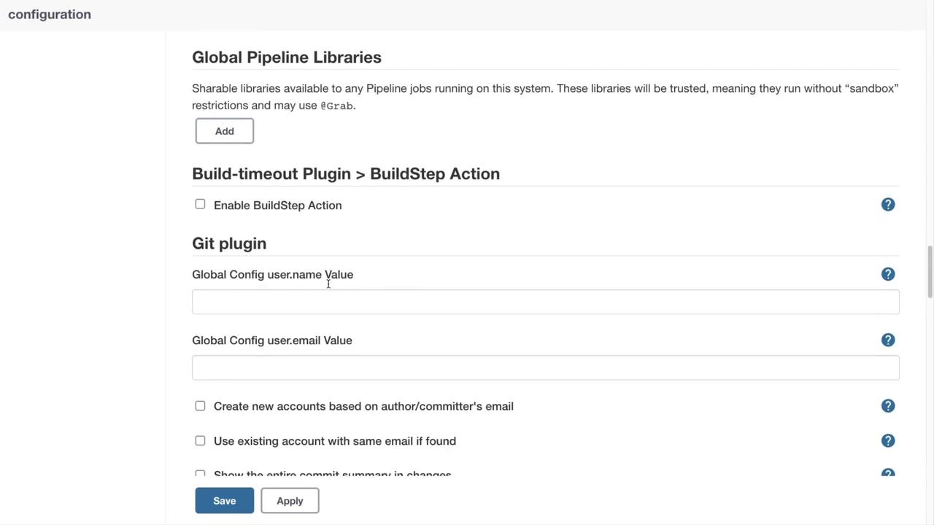
Task: Toggle Show the entire commit summary checkbox
Action: coord(200,474)
